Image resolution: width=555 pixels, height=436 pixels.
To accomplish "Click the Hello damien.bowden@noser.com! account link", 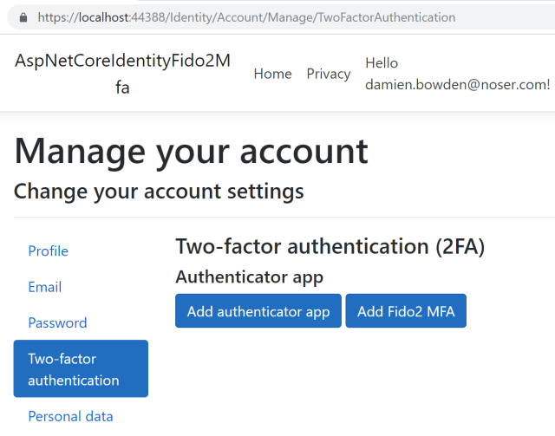I will [x=457, y=74].
